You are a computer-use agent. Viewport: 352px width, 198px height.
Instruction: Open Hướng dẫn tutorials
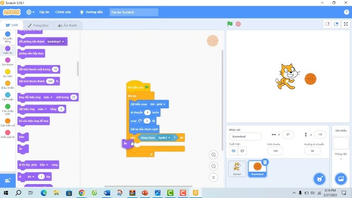click(91, 12)
